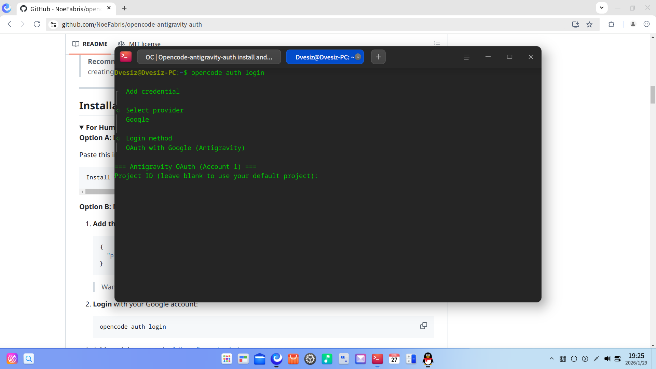Screen dimensions: 656x369
Task: Click the volume icon in system tray
Action: click(607, 359)
